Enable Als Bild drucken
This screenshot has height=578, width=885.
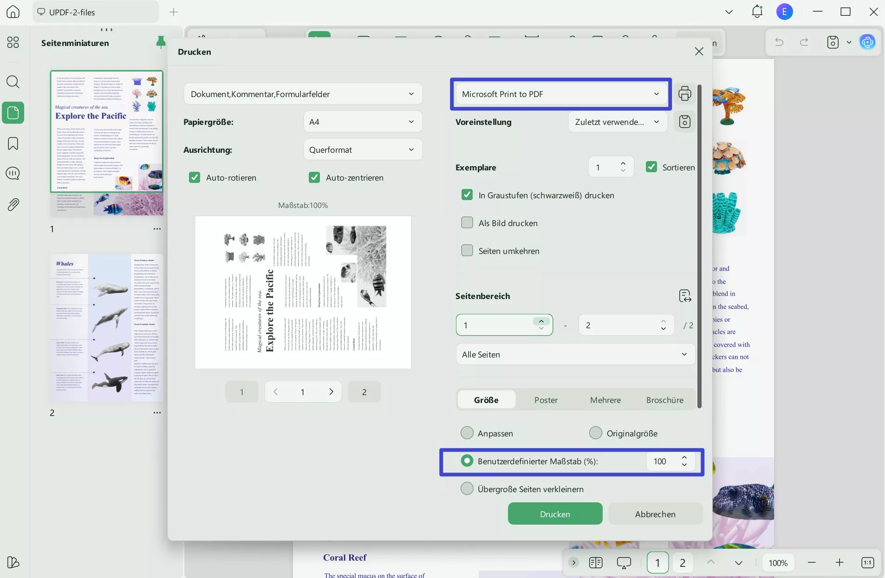click(467, 222)
